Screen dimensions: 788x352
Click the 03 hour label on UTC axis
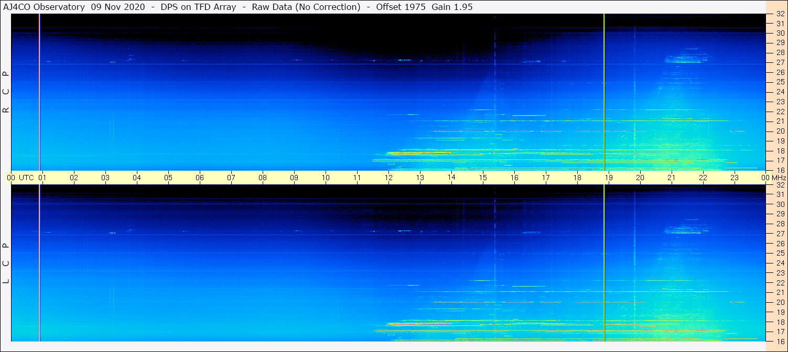click(105, 178)
